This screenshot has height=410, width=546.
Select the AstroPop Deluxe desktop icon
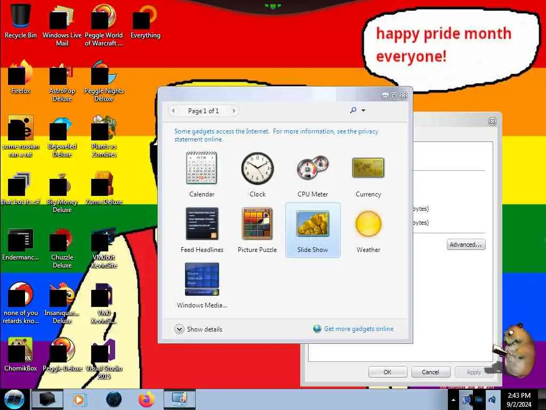point(62,81)
